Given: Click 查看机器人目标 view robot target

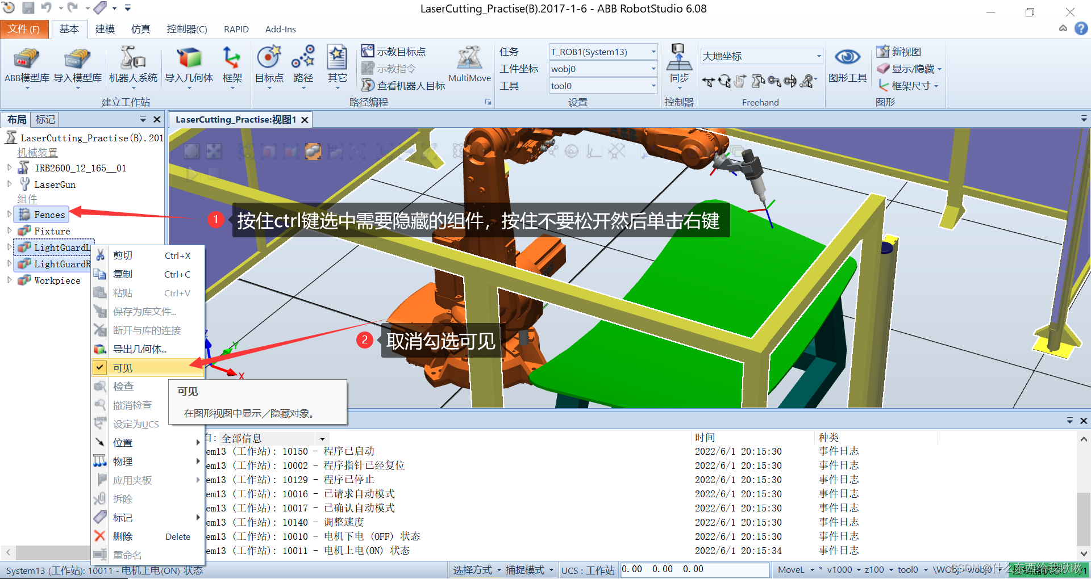Looking at the screenshot, I should (x=403, y=86).
